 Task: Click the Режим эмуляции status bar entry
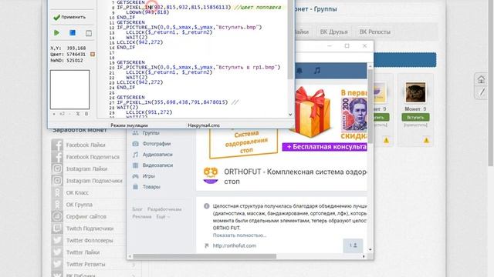(129, 125)
